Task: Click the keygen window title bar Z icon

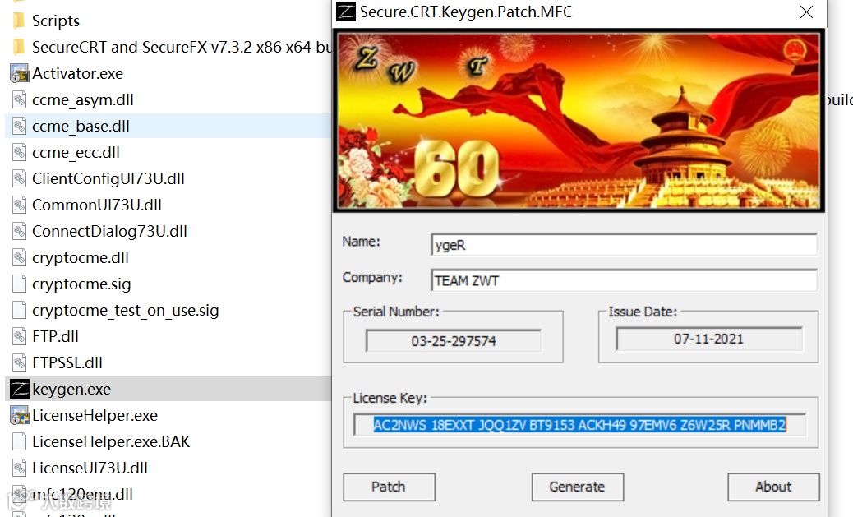Action: click(345, 12)
